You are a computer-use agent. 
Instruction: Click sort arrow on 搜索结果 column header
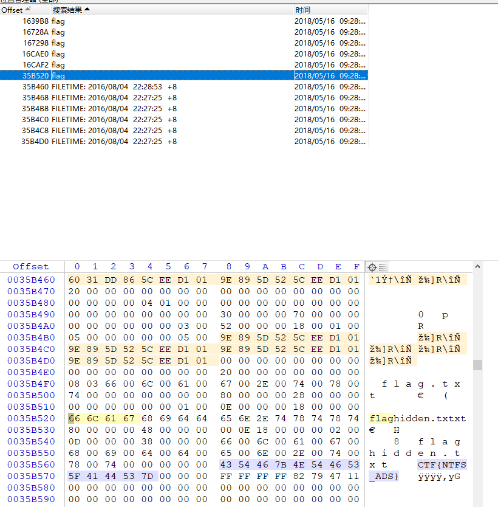(x=87, y=10)
